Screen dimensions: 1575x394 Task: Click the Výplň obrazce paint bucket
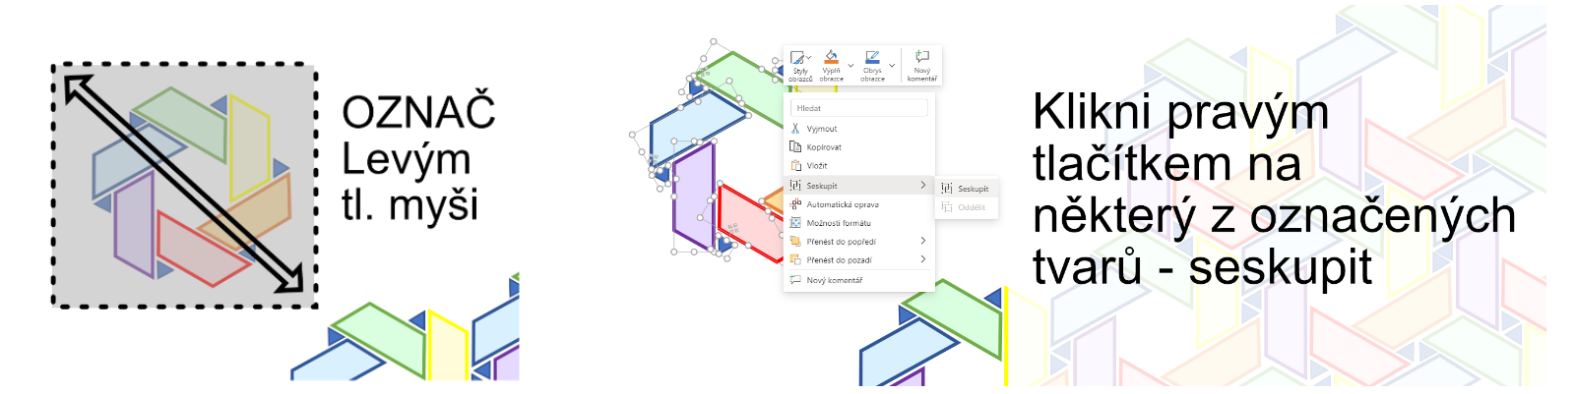point(831,59)
